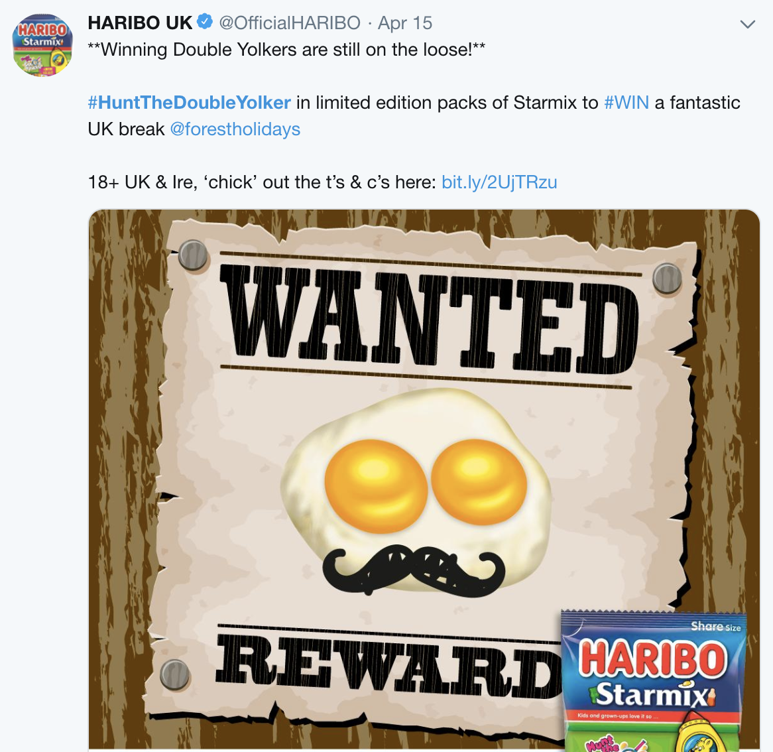The width and height of the screenshot is (773, 752).
Task: Click the blue verified badge
Action: coord(205,22)
